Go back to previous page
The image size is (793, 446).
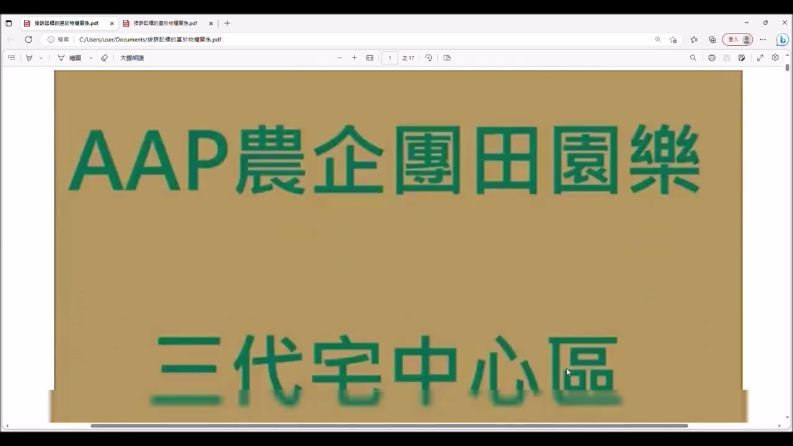coord(11,39)
